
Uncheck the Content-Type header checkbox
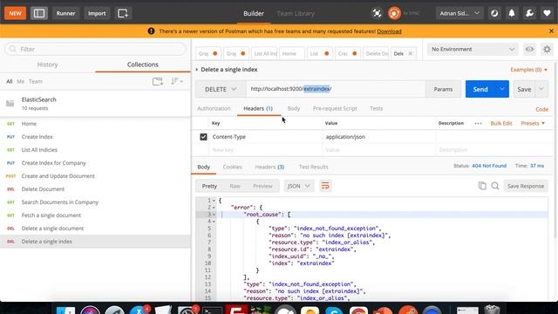point(203,137)
